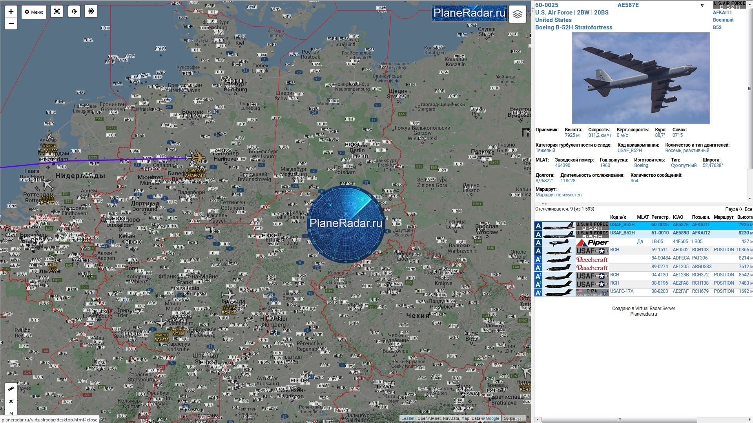Sort list by Позывн. column header
The height and width of the screenshot is (423, 753).
(701, 217)
